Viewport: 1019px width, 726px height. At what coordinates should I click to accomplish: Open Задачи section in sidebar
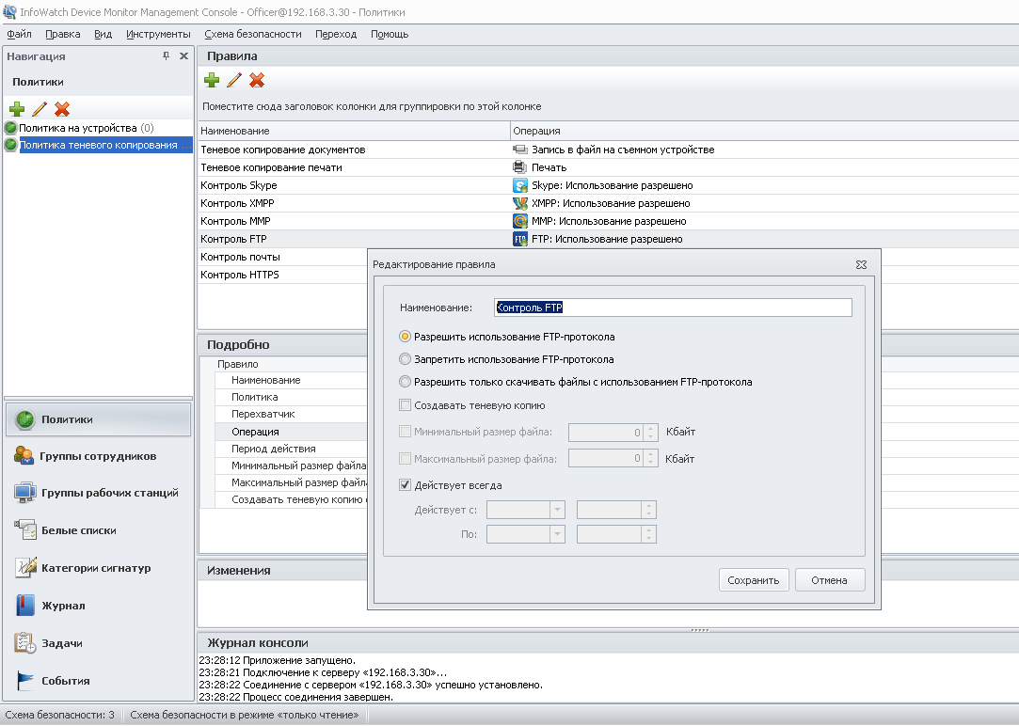tap(99, 643)
